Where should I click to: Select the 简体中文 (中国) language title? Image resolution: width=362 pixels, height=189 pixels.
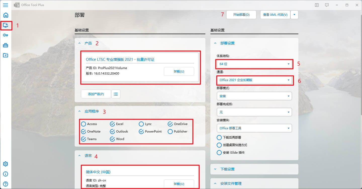point(98,172)
